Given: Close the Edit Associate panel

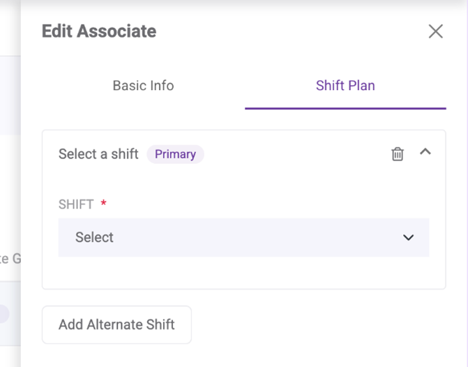Looking at the screenshot, I should pyautogui.click(x=435, y=31).
